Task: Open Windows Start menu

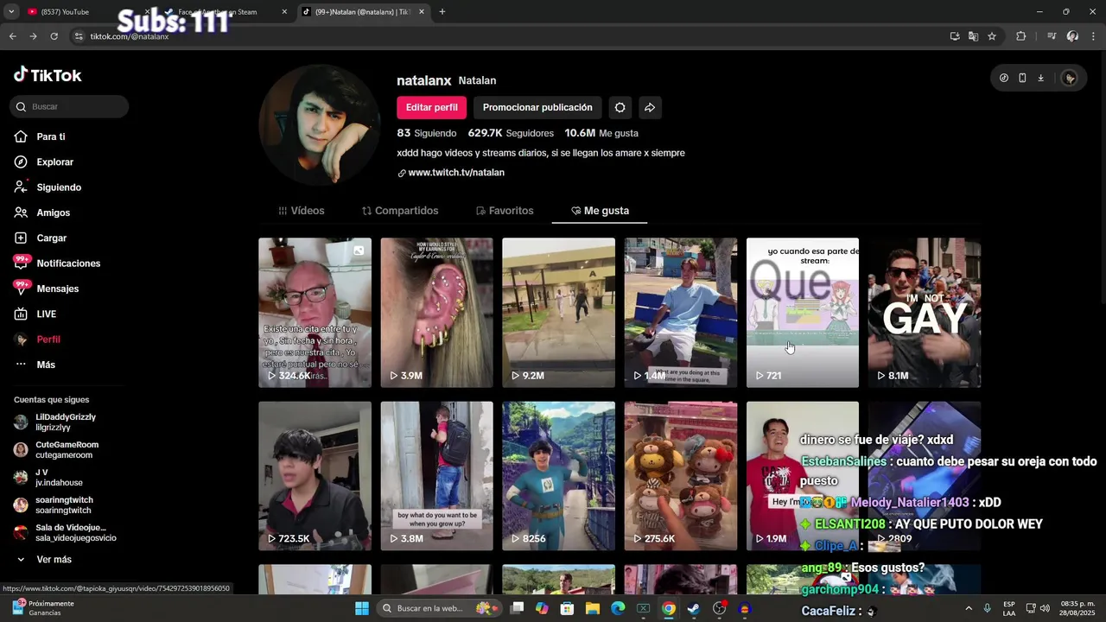Action: click(362, 608)
